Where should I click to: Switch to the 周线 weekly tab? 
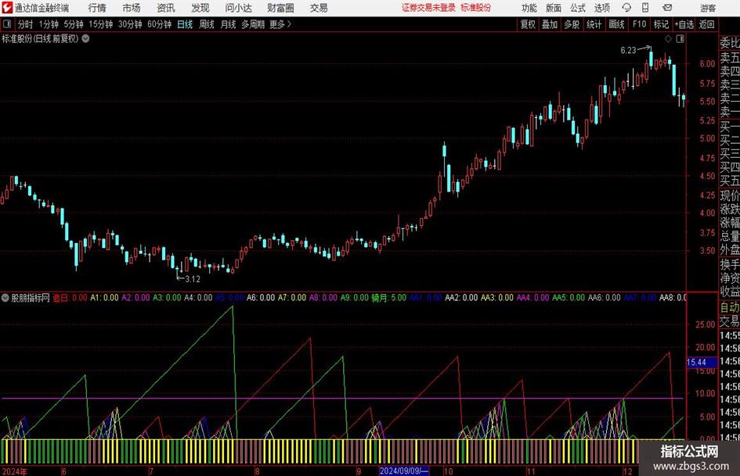click(x=207, y=24)
